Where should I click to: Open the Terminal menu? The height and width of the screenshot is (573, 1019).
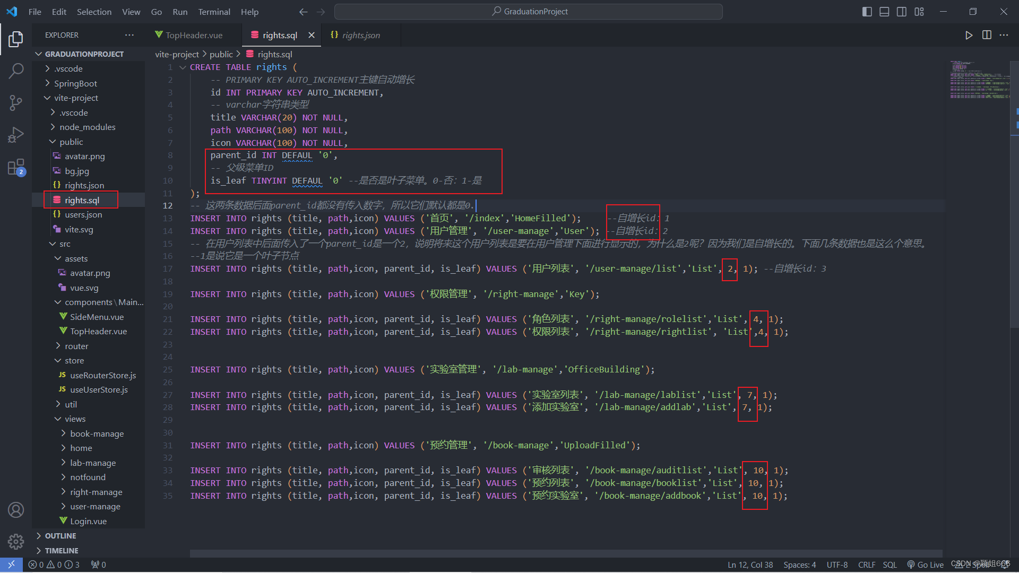tap(214, 12)
